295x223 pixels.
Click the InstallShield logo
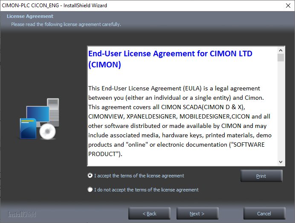(x=22, y=214)
